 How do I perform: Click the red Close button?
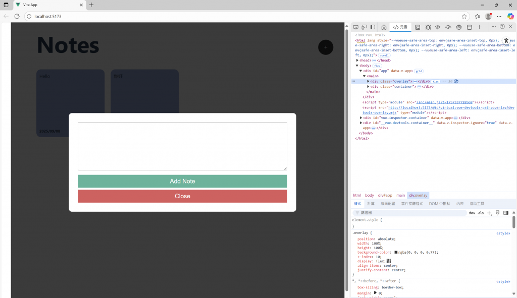182,196
